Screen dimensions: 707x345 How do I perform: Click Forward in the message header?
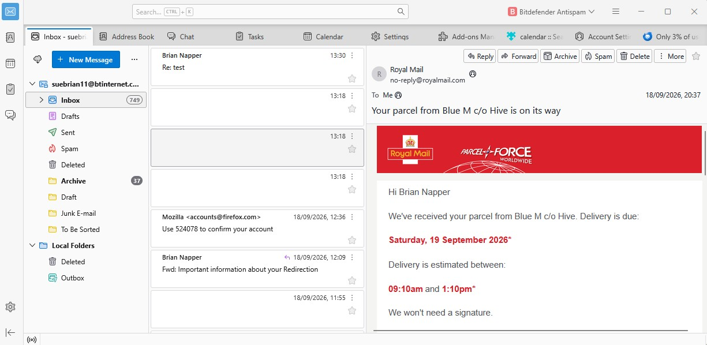coord(518,56)
